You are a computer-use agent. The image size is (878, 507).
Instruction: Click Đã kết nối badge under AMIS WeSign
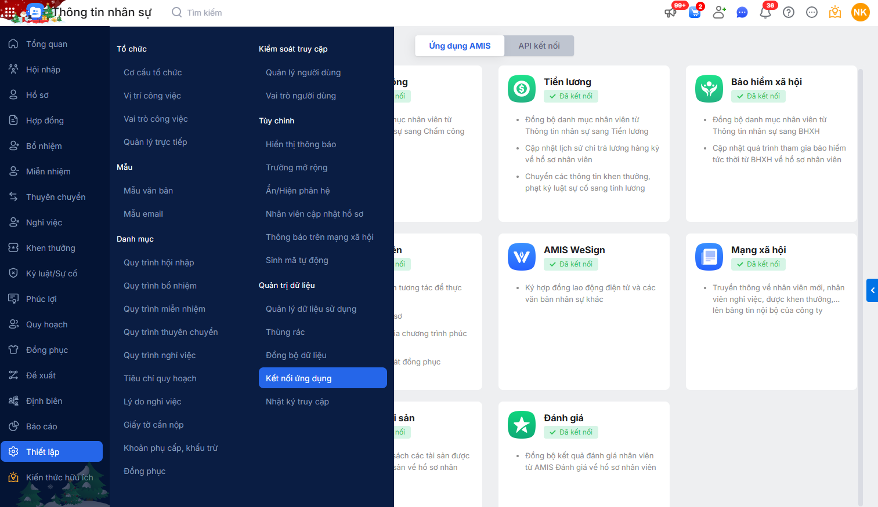click(x=571, y=264)
